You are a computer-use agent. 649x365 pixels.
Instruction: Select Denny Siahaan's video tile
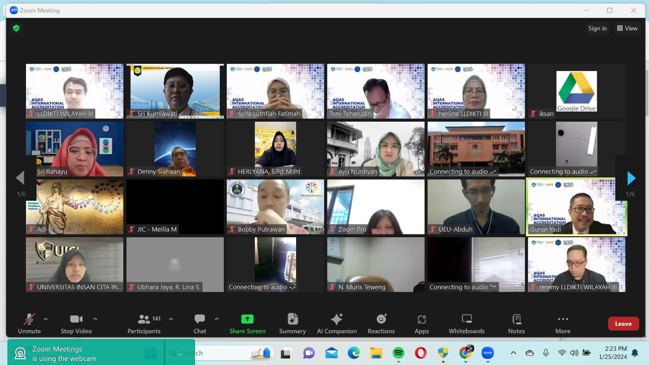(x=175, y=149)
